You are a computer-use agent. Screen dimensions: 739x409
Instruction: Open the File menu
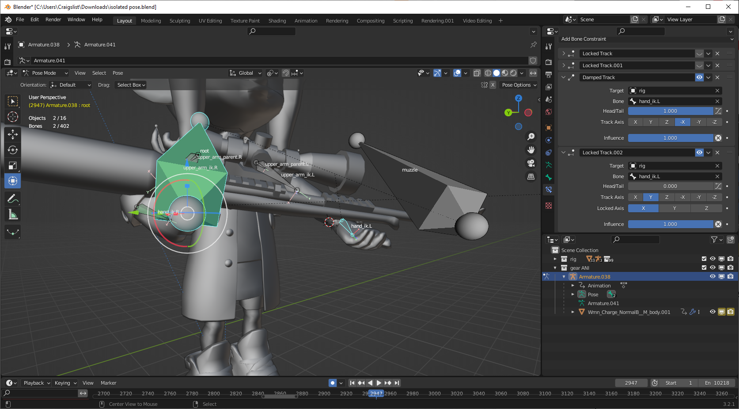coord(20,19)
